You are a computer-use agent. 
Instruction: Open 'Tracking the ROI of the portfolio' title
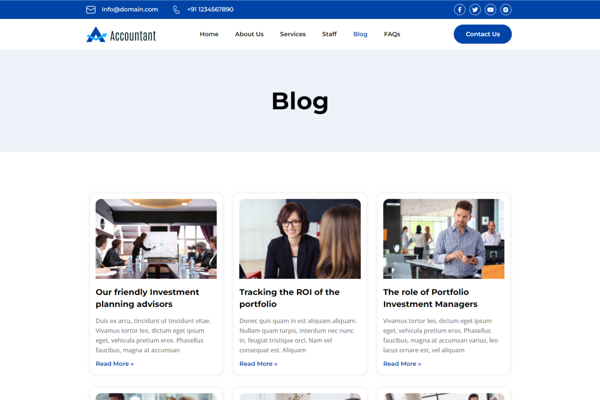pos(289,298)
